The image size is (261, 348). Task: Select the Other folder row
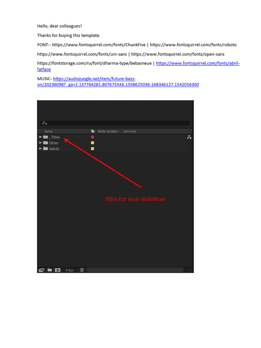tap(112, 143)
